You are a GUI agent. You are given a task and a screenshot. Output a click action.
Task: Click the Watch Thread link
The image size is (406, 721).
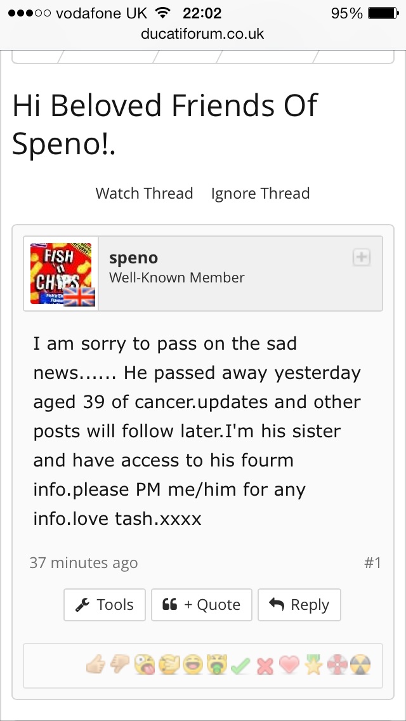[x=144, y=194]
